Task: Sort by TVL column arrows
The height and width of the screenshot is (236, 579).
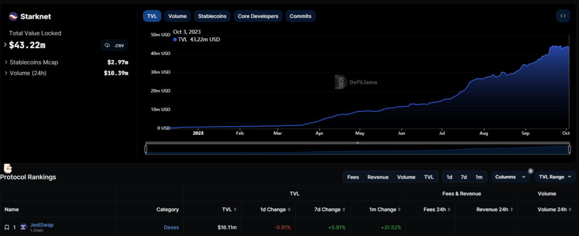Action: pos(235,209)
